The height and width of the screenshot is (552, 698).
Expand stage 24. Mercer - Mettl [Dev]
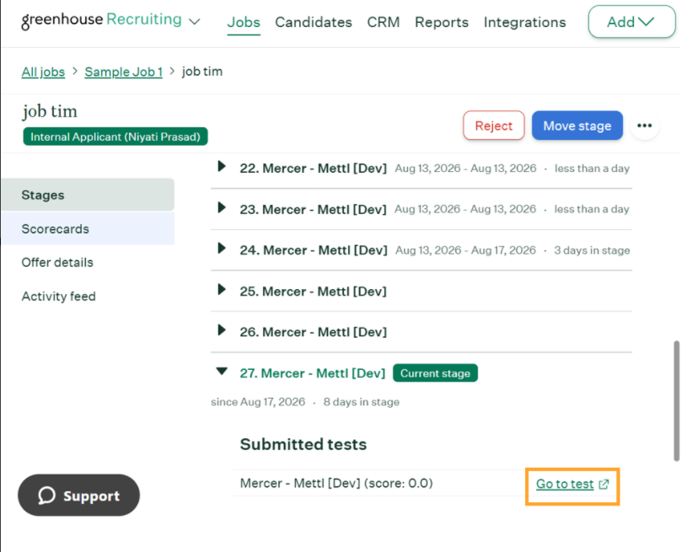coord(221,249)
